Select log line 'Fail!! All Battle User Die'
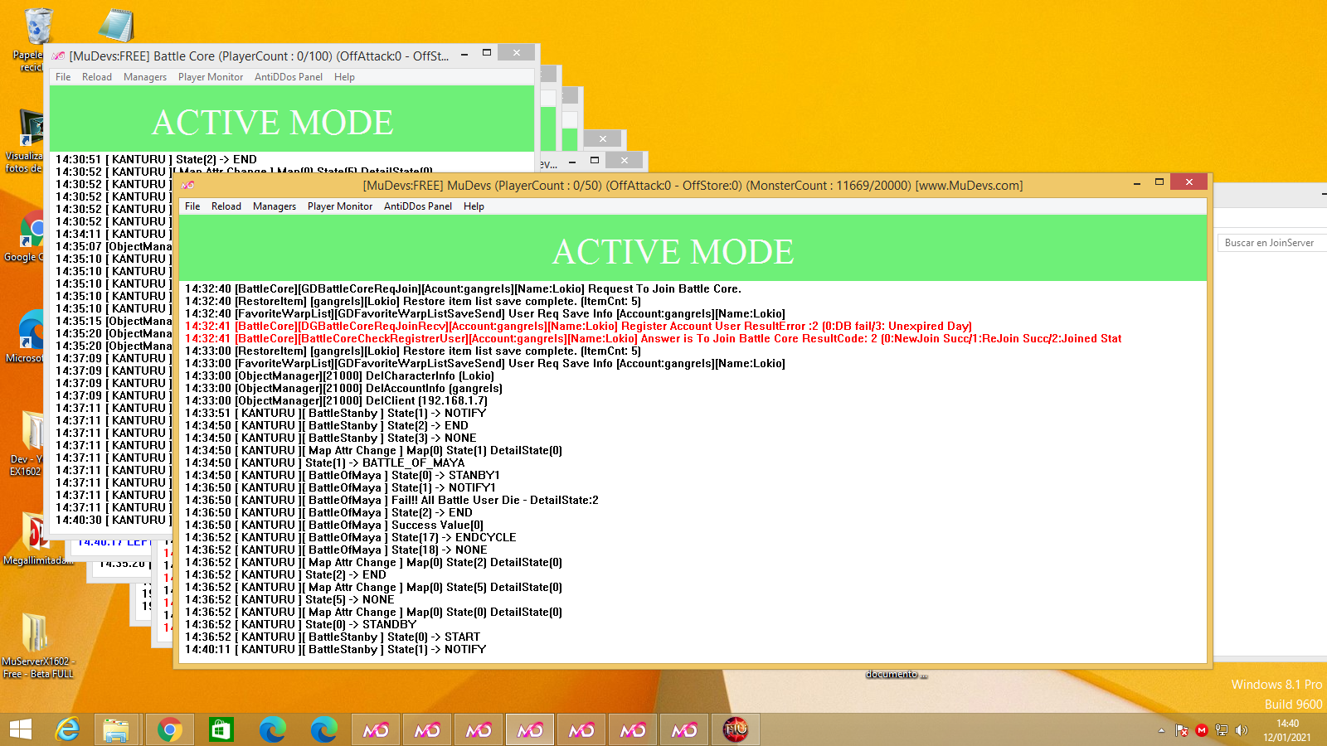1327x746 pixels. [x=391, y=500]
